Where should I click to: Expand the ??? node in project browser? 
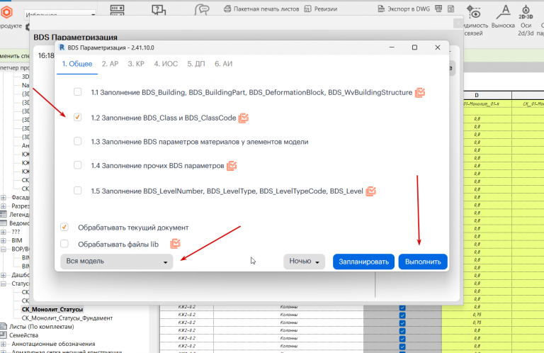4,232
